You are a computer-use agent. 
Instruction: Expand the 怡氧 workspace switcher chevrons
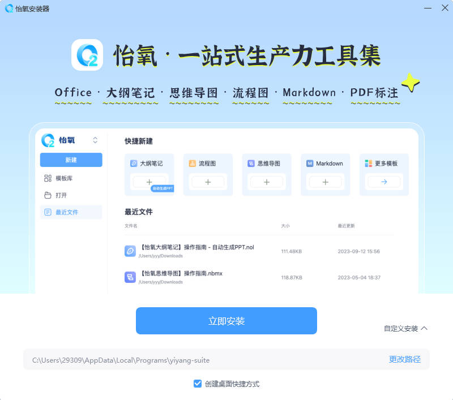point(95,140)
